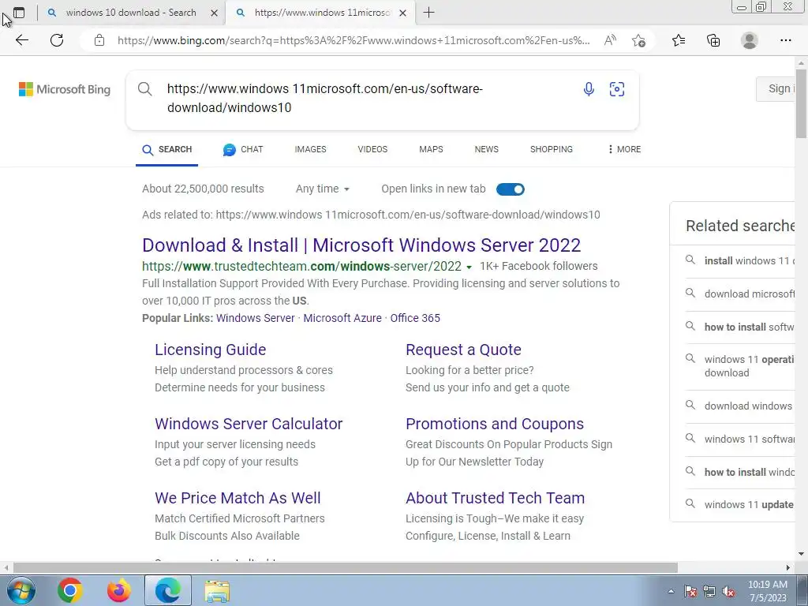The image size is (808, 606).
Task: Click the Microsoft Bing logo
Action: [65, 89]
